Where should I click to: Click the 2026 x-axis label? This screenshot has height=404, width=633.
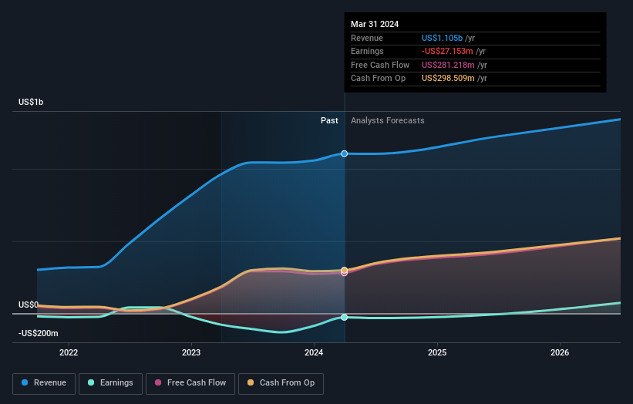[x=560, y=352]
